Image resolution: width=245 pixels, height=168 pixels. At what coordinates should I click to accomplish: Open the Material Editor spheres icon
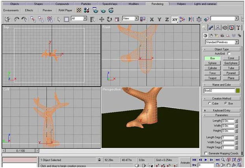coord(86,11)
